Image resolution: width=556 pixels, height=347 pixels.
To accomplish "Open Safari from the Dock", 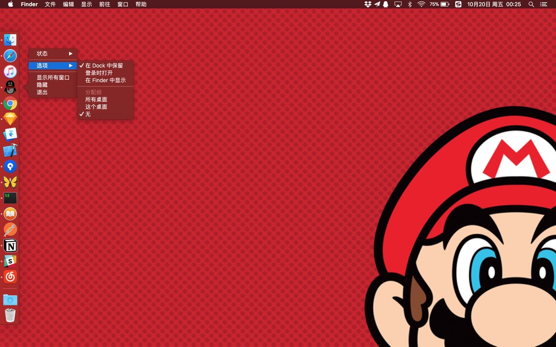I will click(10, 56).
